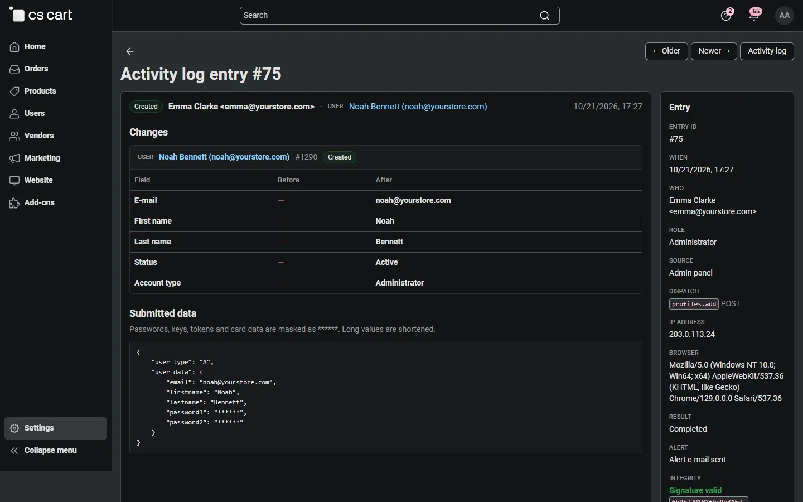Screen dimensions: 803x502
Task: Open the AA account avatar
Action: click(x=785, y=16)
